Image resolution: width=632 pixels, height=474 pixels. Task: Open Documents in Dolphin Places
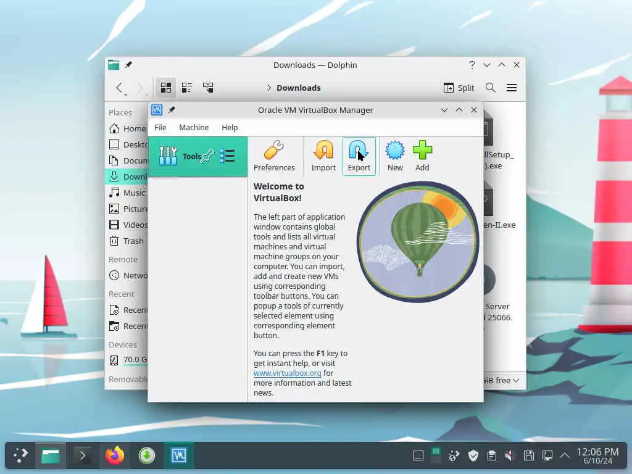point(127,161)
